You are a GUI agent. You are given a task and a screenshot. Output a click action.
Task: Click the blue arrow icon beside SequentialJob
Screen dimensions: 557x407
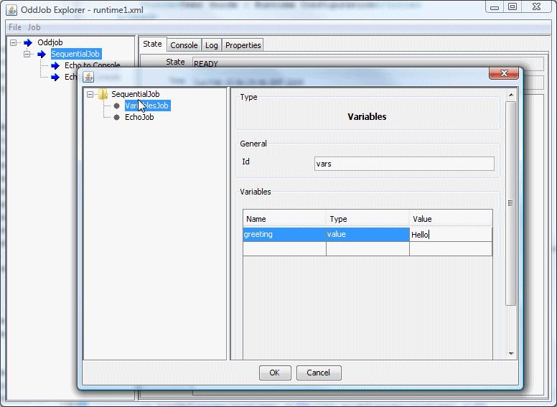pyautogui.click(x=42, y=54)
